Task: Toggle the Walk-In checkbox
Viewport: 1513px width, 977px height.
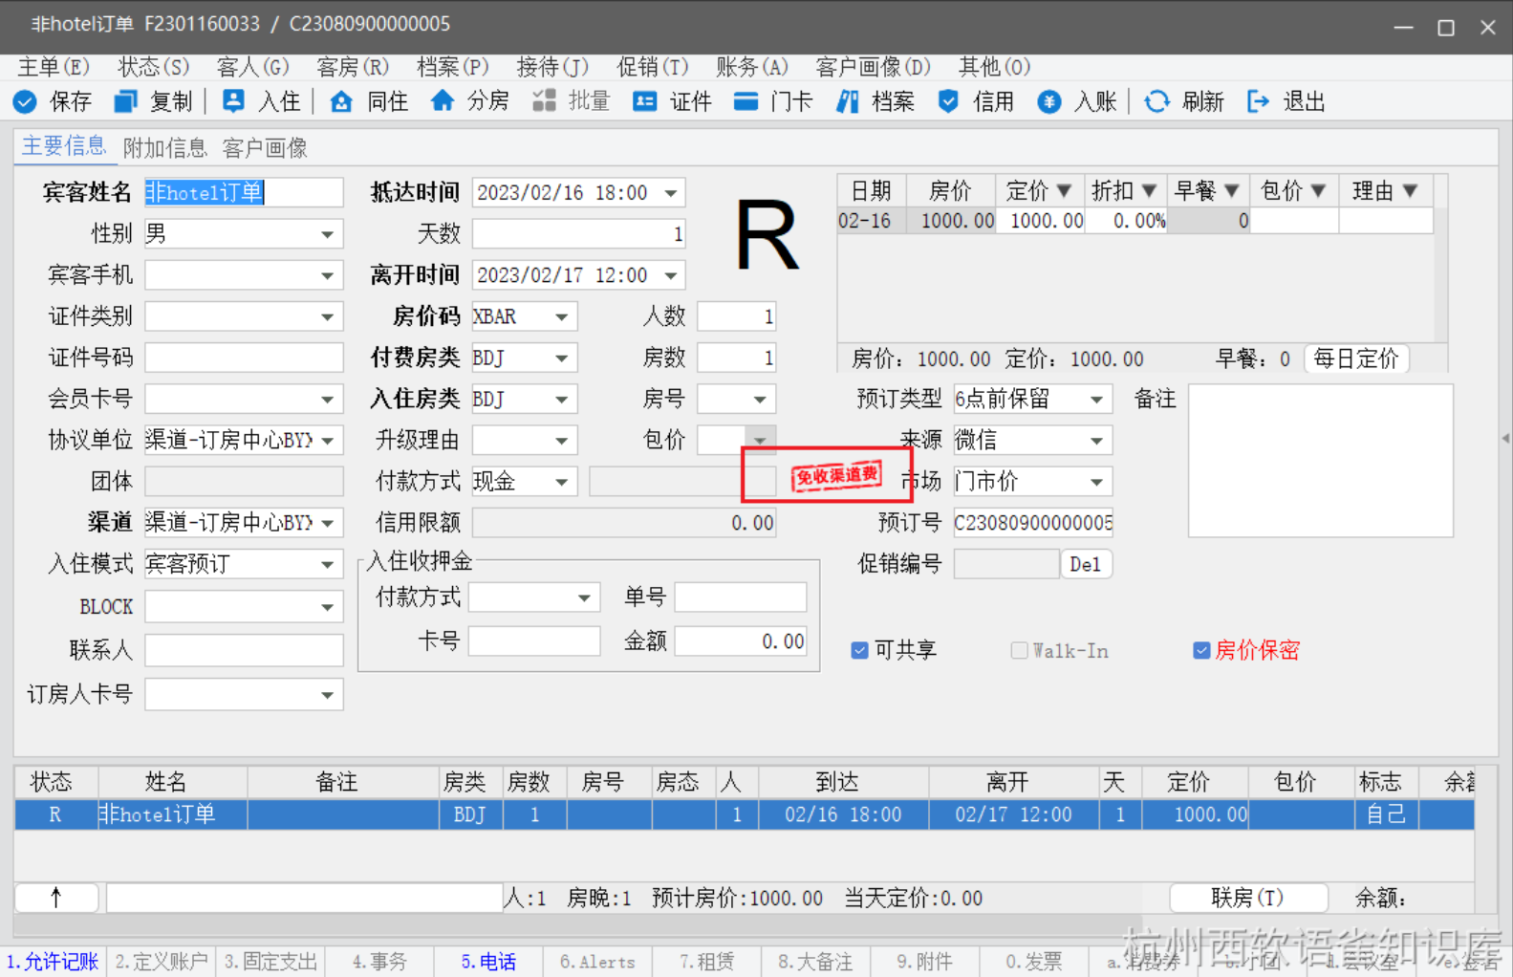Action: 1019,650
